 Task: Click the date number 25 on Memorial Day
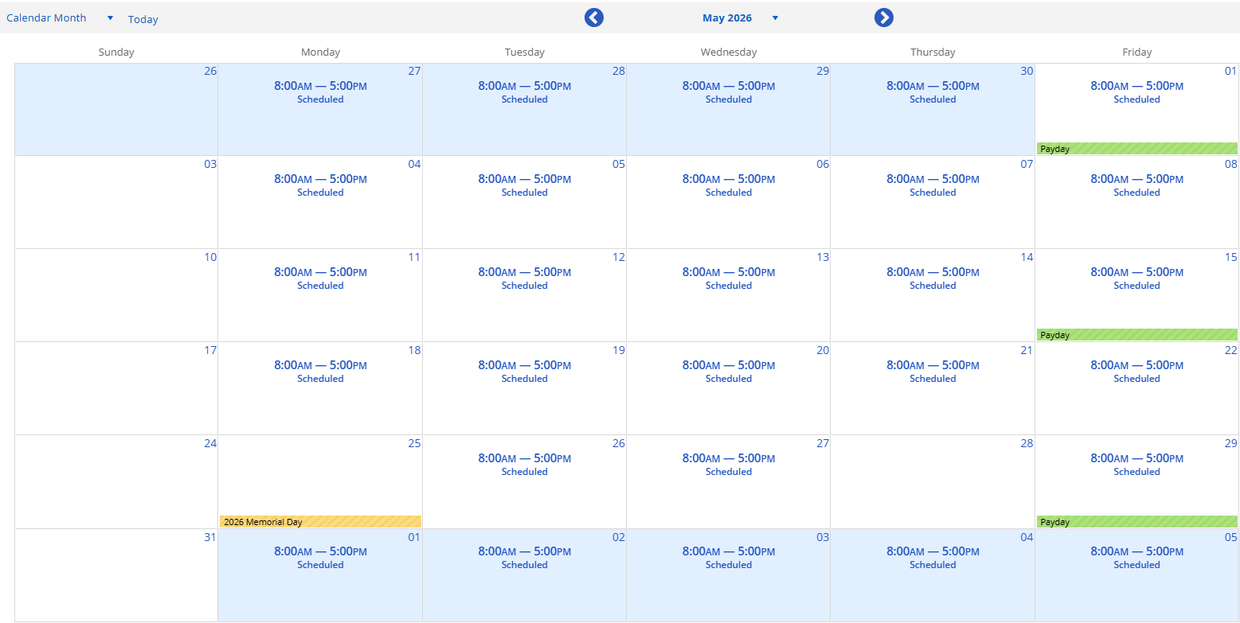(x=414, y=443)
